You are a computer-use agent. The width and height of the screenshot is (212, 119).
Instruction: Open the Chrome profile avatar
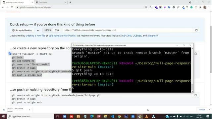click(x=205, y=7)
